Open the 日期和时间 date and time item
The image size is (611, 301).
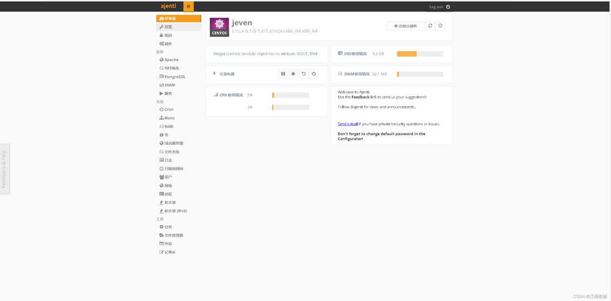coord(179,169)
